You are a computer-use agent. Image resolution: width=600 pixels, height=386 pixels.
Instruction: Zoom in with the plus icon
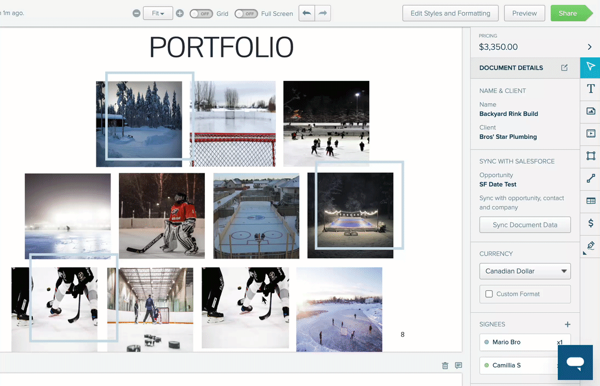pos(180,13)
